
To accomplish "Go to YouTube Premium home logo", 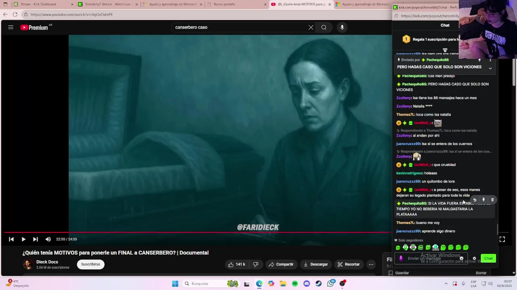I will (34, 27).
